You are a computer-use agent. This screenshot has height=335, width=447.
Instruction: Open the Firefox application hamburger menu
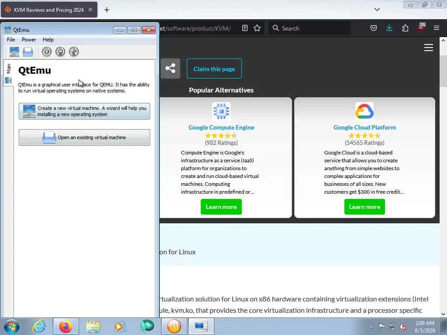[437, 28]
